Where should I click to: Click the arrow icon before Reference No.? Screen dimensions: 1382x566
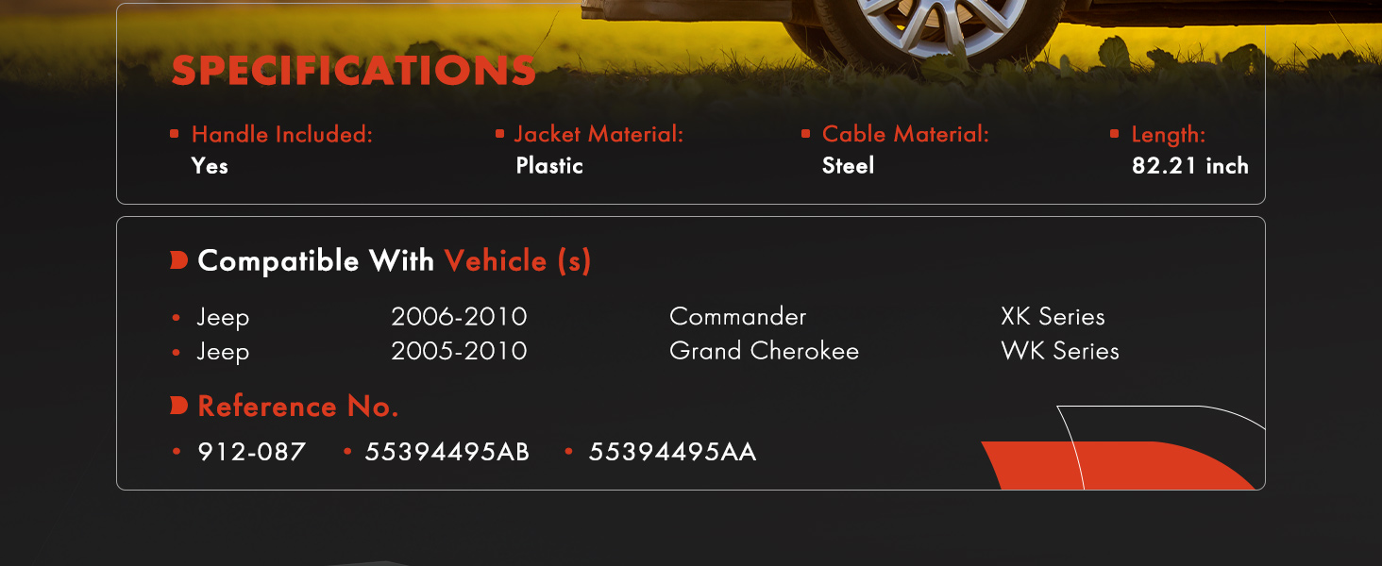click(x=179, y=406)
